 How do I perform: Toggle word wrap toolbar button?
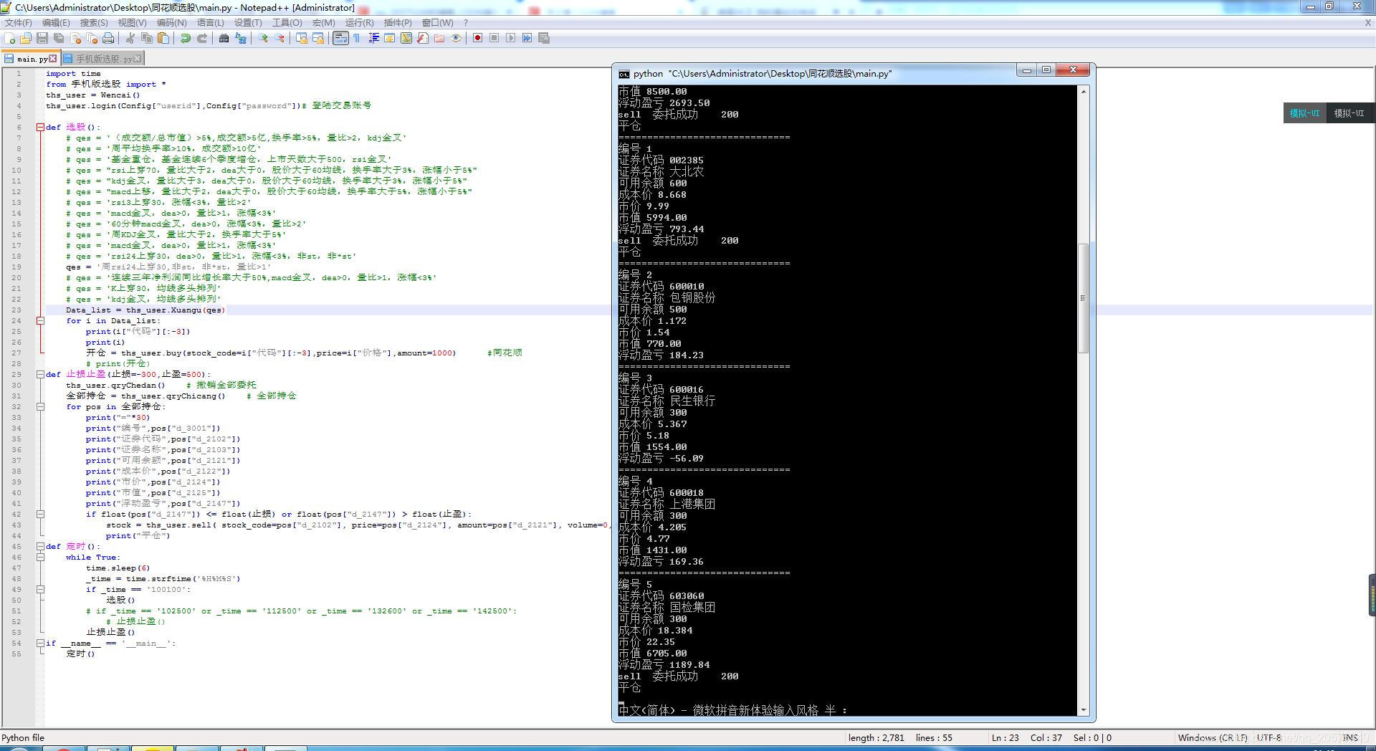click(x=341, y=38)
